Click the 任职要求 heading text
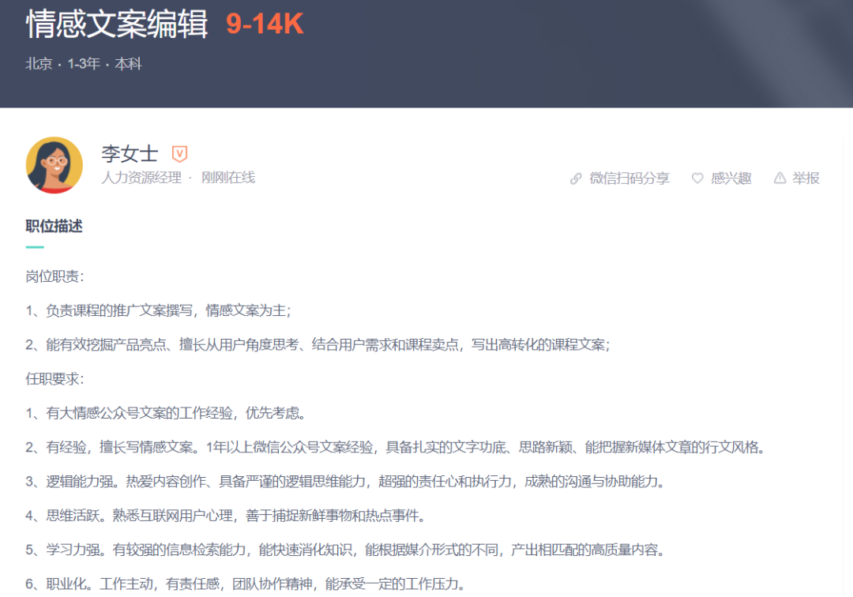 (x=55, y=379)
